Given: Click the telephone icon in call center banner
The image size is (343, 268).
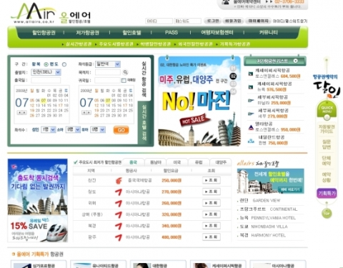Looking at the screenshot, I should 225,2.
